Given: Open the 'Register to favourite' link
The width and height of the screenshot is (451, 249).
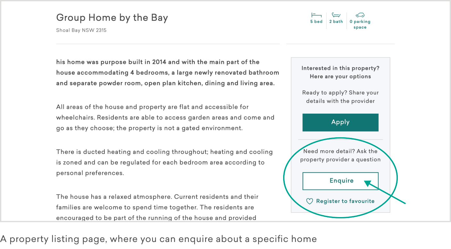Looking at the screenshot, I should tap(345, 201).
